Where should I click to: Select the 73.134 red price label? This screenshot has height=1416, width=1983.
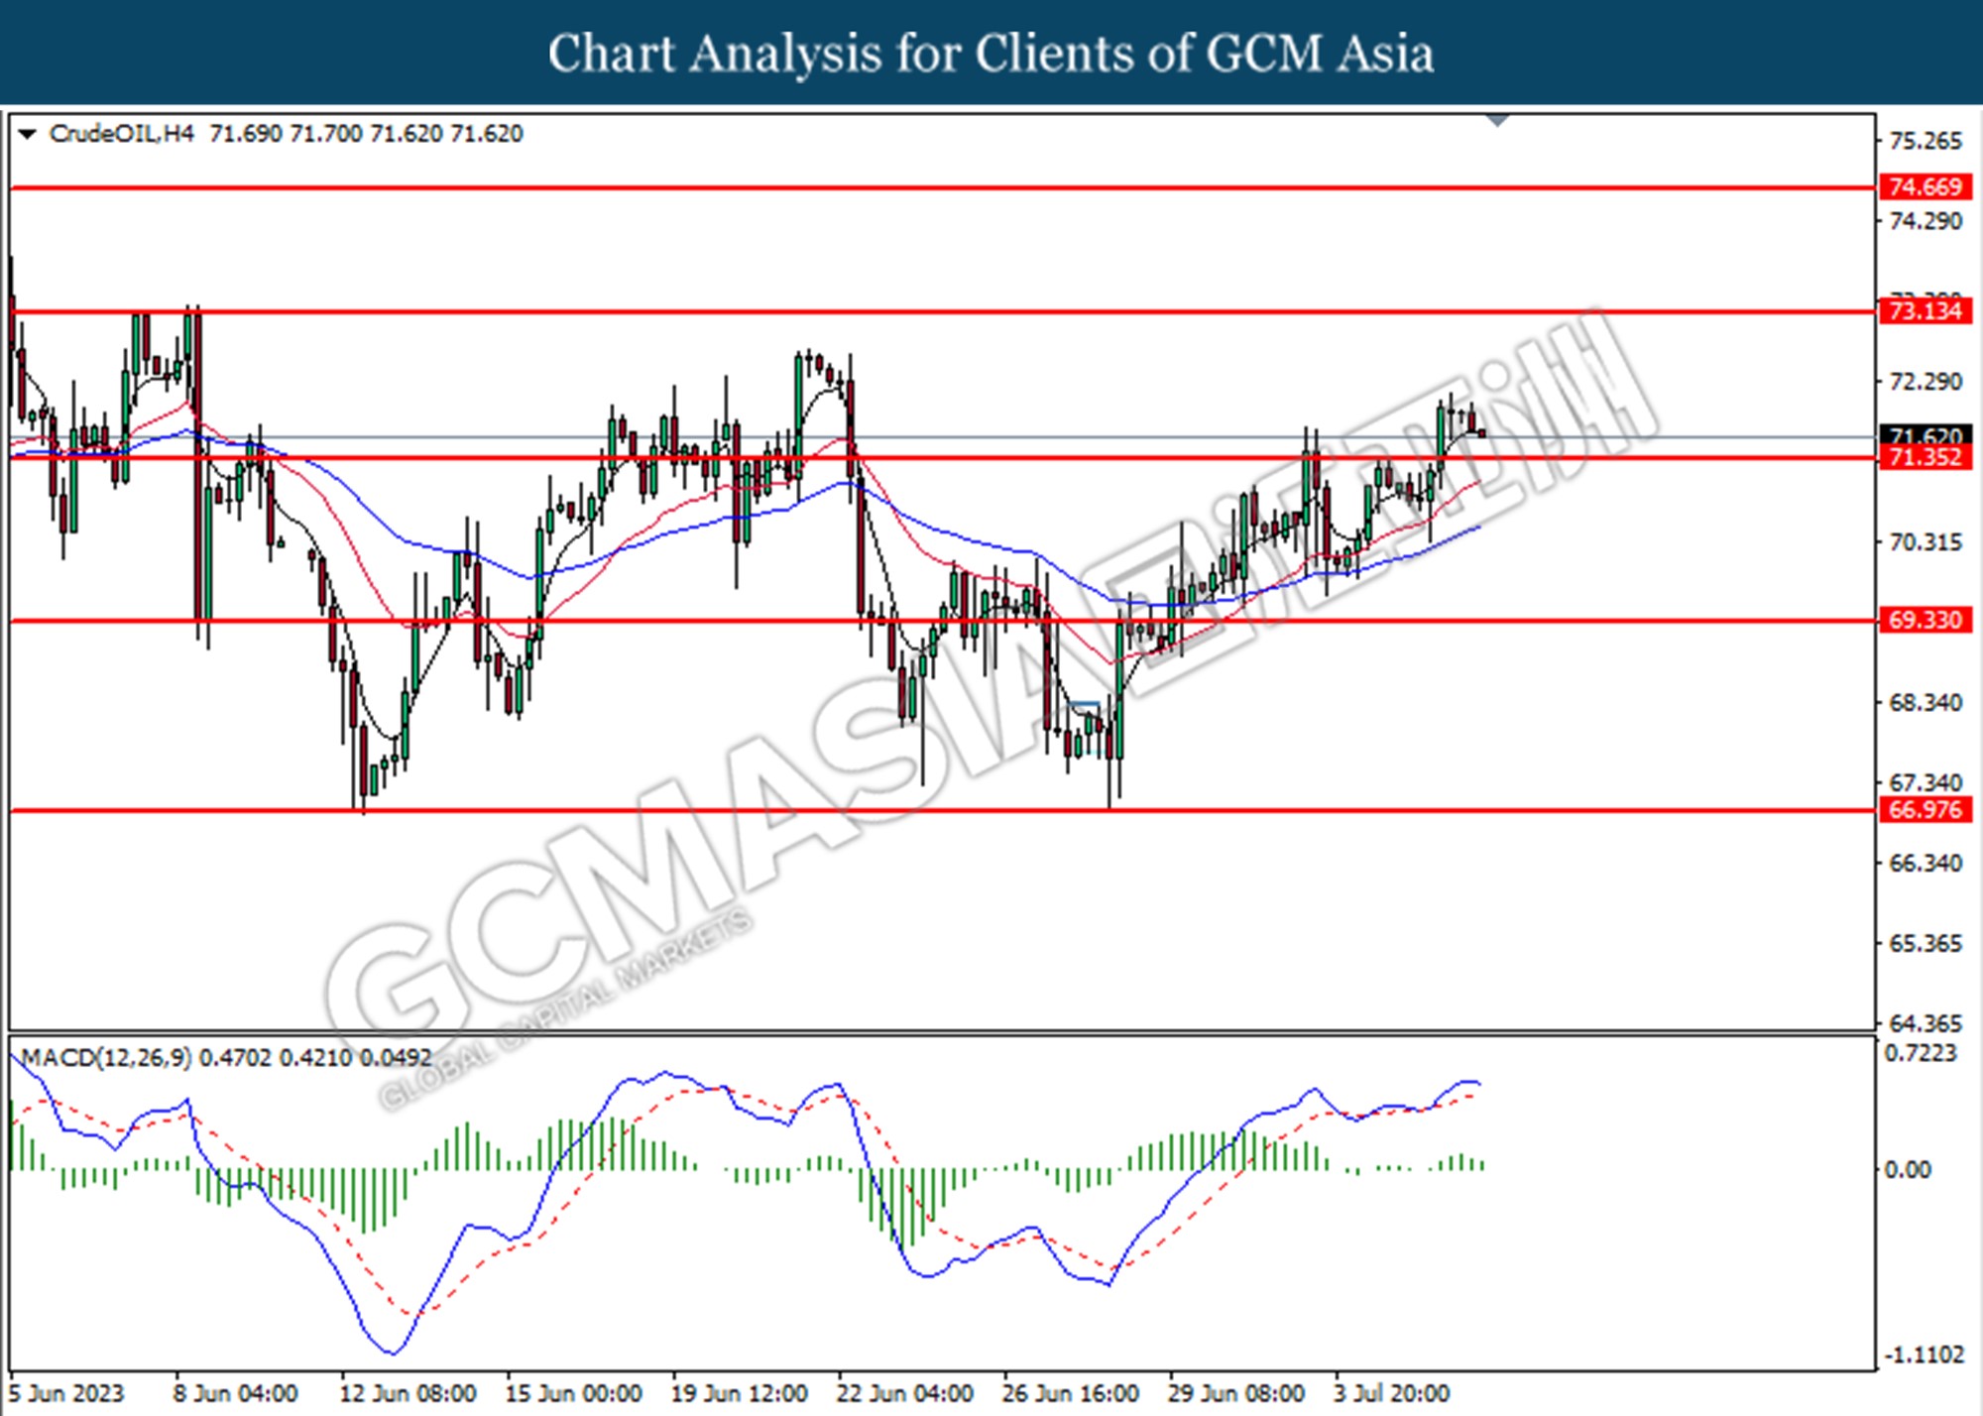click(x=1925, y=311)
